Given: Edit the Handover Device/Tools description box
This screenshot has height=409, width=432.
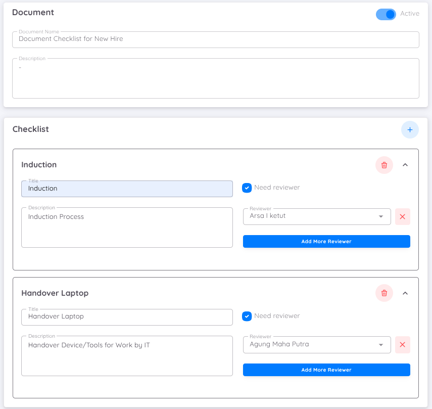Looking at the screenshot, I should click(x=127, y=356).
